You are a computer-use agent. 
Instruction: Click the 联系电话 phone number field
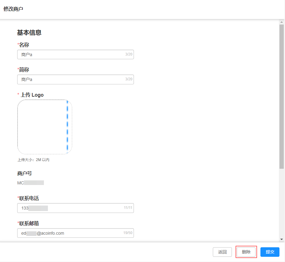click(72, 208)
